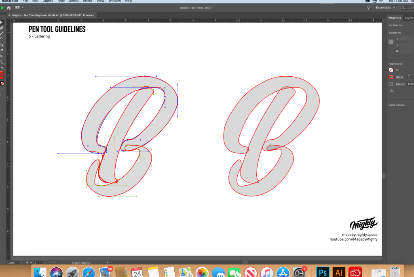Open System Preferences from the dock
Viewport: 414px width, 277px height.
click(x=300, y=272)
